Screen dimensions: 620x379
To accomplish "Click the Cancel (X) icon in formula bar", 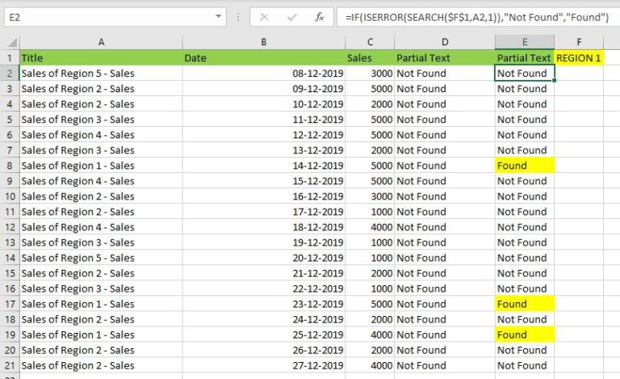I will click(x=266, y=17).
